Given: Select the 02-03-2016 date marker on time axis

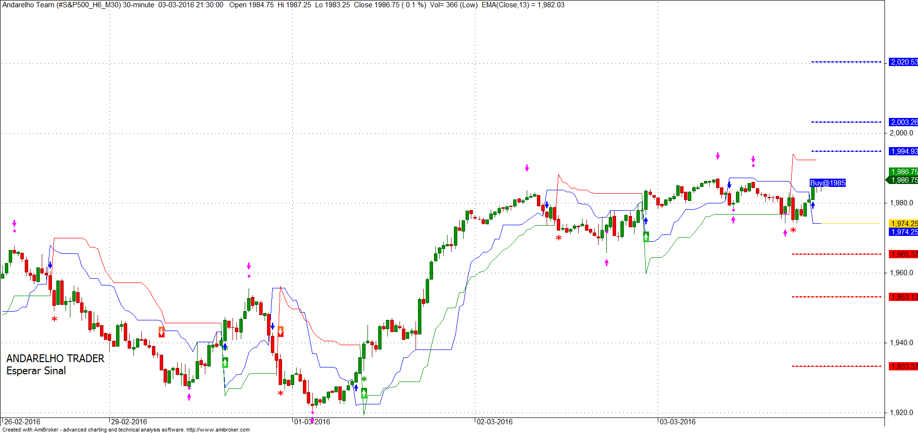Looking at the screenshot, I should pos(494,421).
